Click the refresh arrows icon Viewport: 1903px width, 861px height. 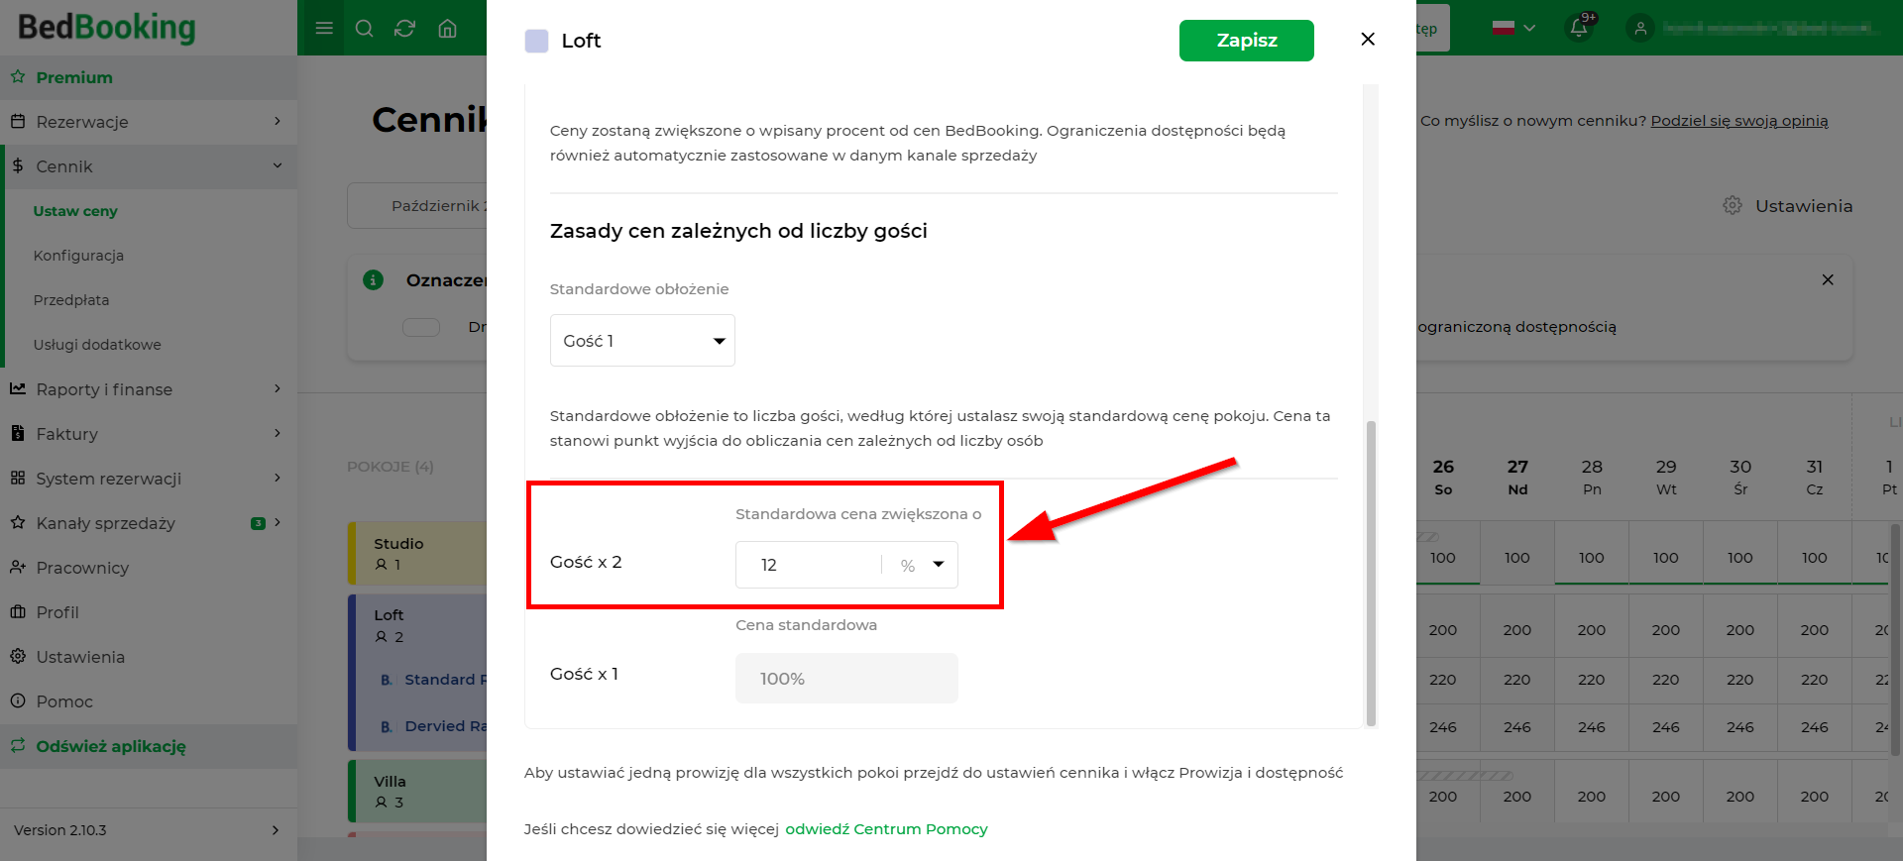tap(404, 28)
